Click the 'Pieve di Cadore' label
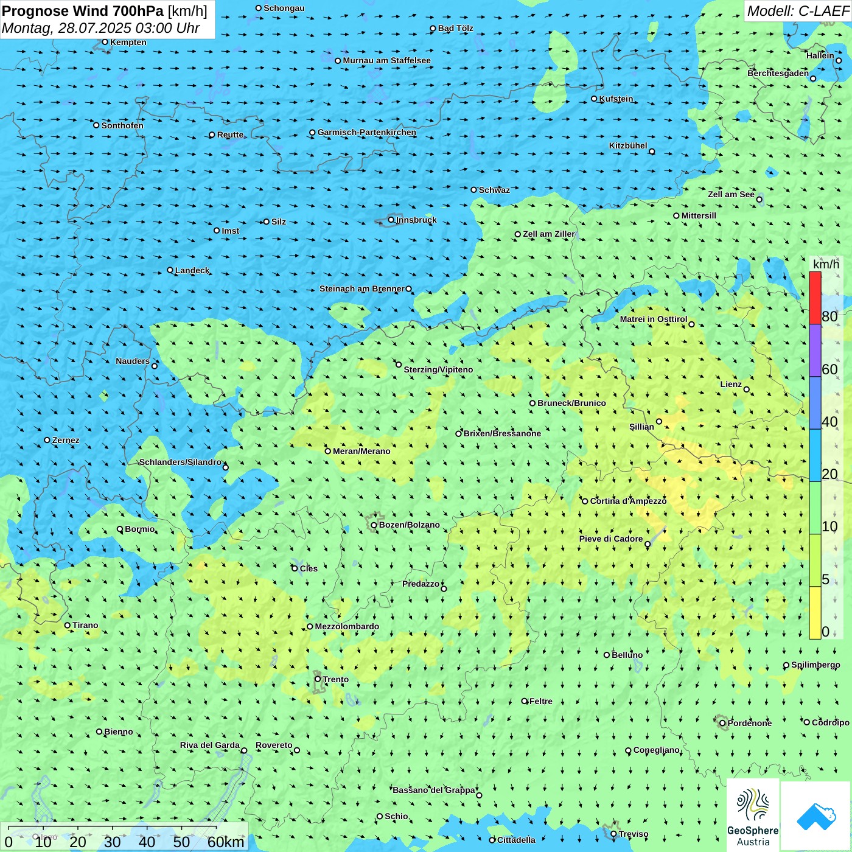The width and height of the screenshot is (852, 852). [x=611, y=539]
